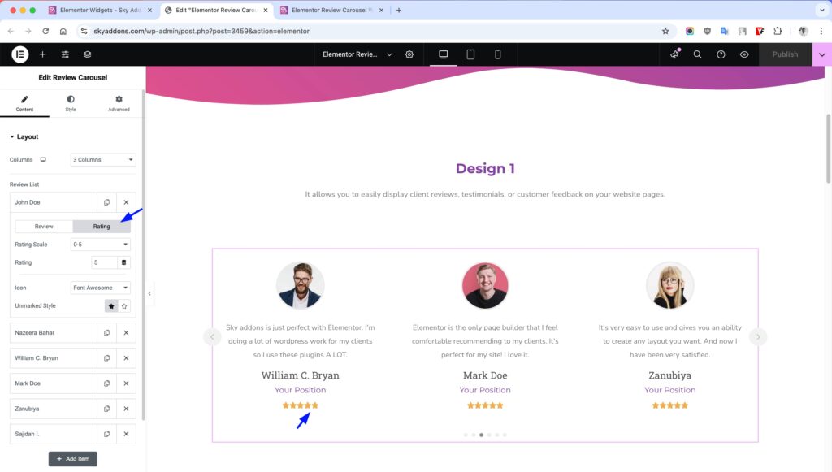Image resolution: width=832 pixels, height=472 pixels.
Task: Click the Publish button
Action: (x=785, y=54)
